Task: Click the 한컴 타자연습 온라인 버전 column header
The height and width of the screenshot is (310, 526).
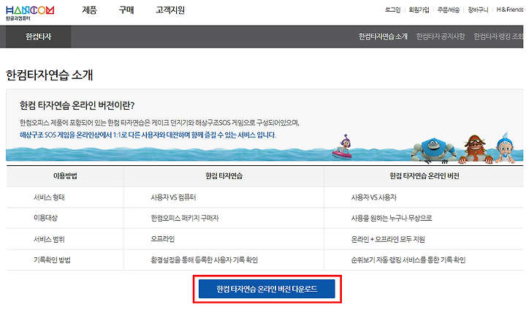Action: pos(424,176)
